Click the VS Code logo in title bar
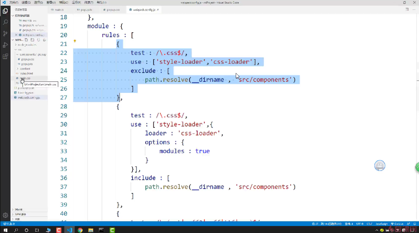Screen dimensions: 419x233 tap(4, 2)
